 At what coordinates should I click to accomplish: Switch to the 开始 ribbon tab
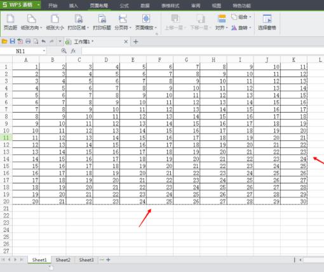(x=53, y=5)
